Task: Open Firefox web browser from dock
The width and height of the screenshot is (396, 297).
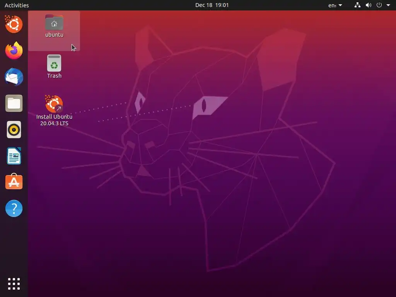Action: [14, 51]
